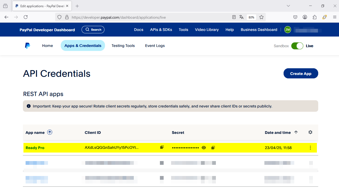Toggle the Sandbox/Live environment switch

click(x=297, y=46)
